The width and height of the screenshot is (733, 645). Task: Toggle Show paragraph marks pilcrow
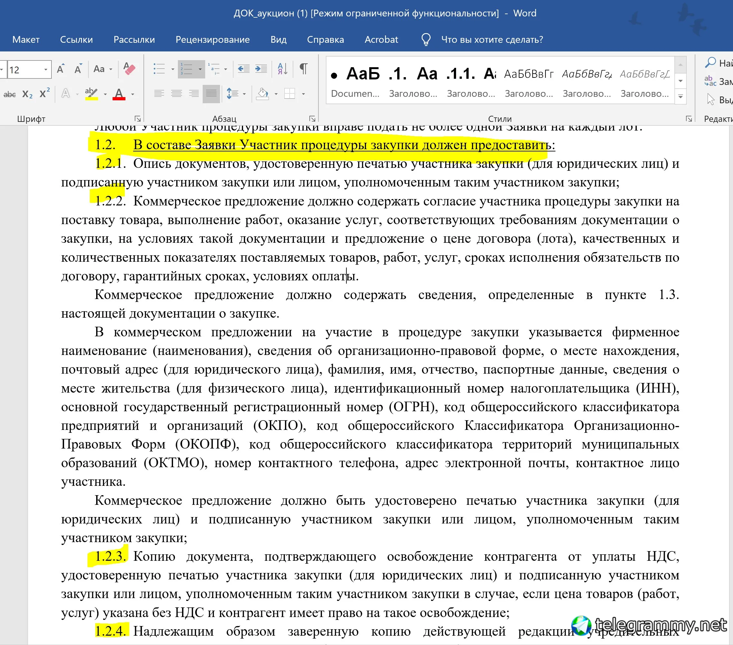pyautogui.click(x=303, y=68)
